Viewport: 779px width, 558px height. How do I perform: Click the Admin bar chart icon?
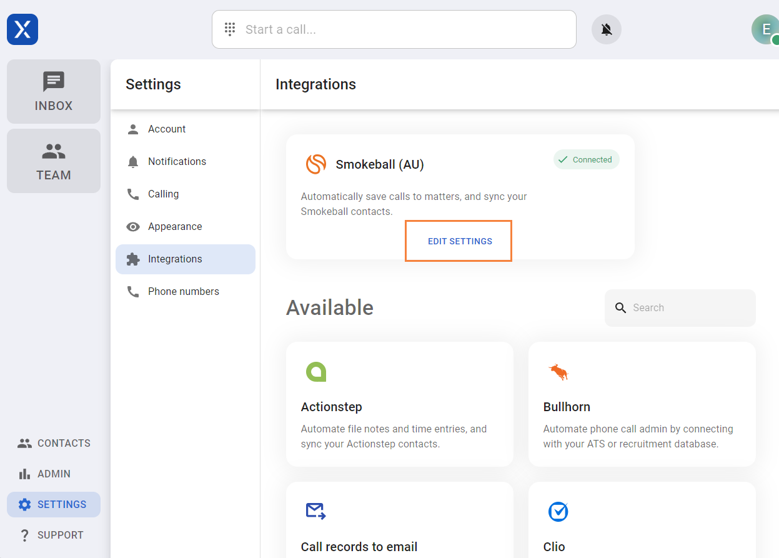(24, 474)
